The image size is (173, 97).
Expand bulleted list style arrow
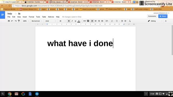(x=119, y=21)
